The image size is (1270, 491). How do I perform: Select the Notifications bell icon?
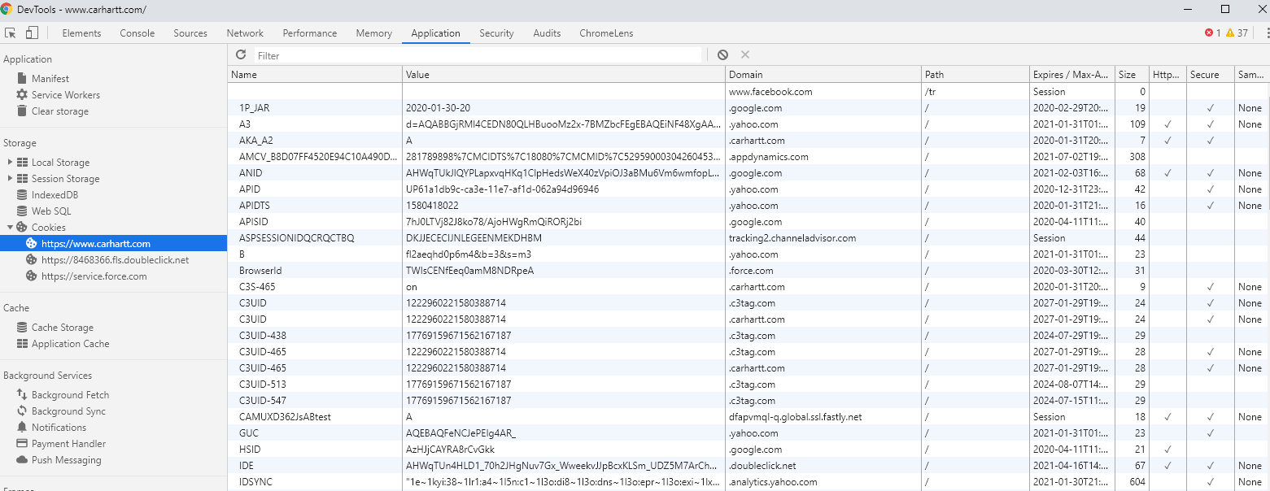coord(22,428)
